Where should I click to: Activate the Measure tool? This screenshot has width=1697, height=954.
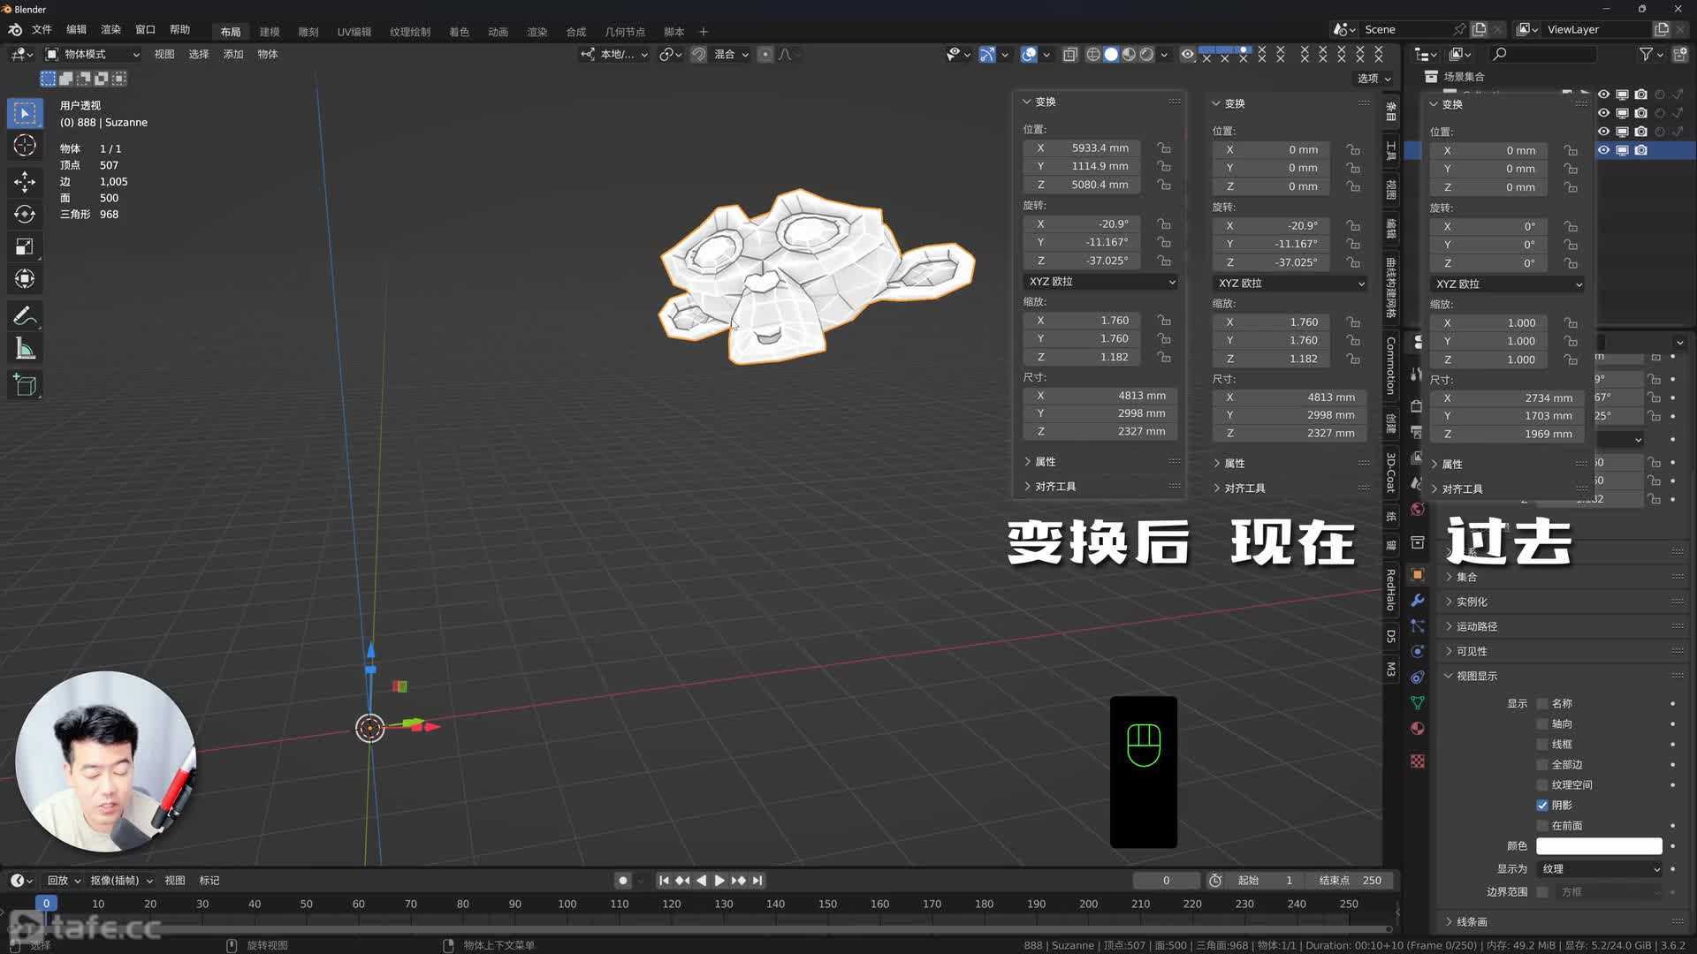coord(25,348)
